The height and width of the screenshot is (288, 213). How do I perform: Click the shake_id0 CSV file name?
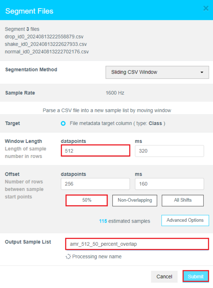tap(46, 44)
